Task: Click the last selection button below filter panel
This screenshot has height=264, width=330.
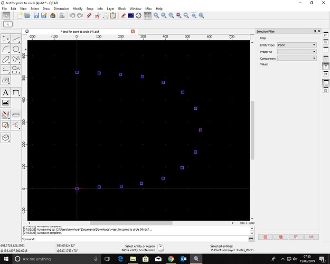Action: [x=312, y=237]
